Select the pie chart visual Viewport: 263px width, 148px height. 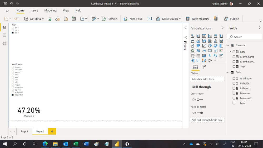210,46
